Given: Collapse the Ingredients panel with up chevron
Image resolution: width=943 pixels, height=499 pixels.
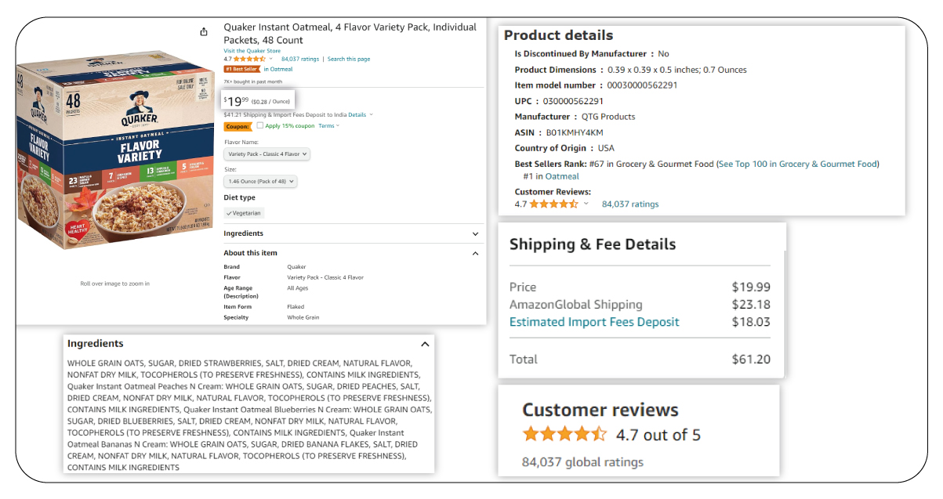Looking at the screenshot, I should (425, 344).
